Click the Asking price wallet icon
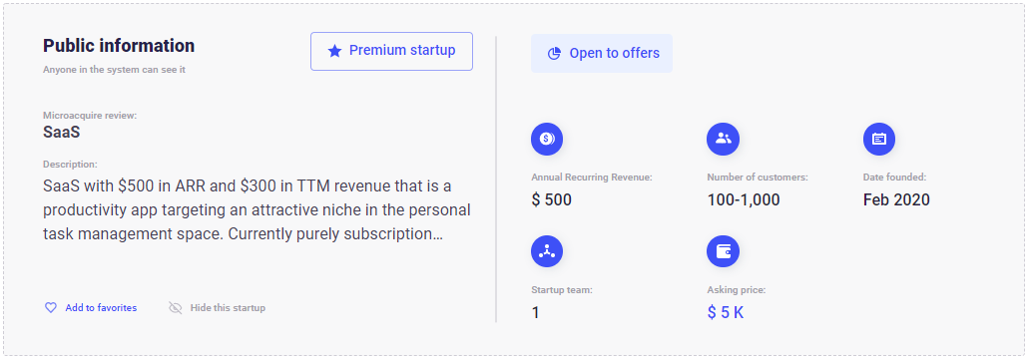This screenshot has height=361, width=1029. pyautogui.click(x=724, y=251)
